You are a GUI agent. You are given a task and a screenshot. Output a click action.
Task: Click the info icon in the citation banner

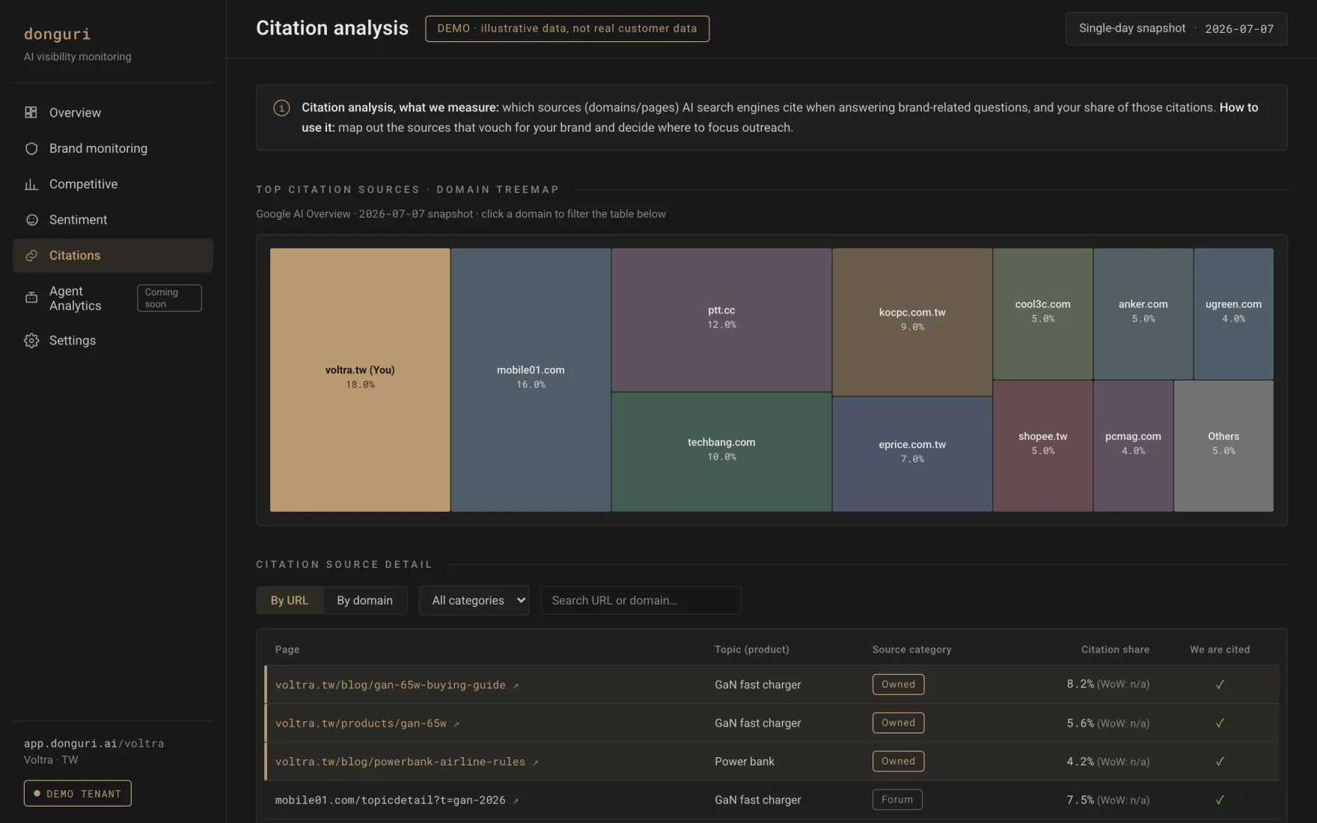tap(281, 108)
